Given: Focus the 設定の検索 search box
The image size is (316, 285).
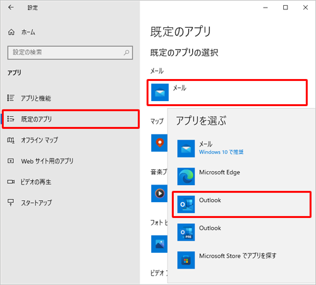Looking at the screenshot, I should click(x=70, y=52).
